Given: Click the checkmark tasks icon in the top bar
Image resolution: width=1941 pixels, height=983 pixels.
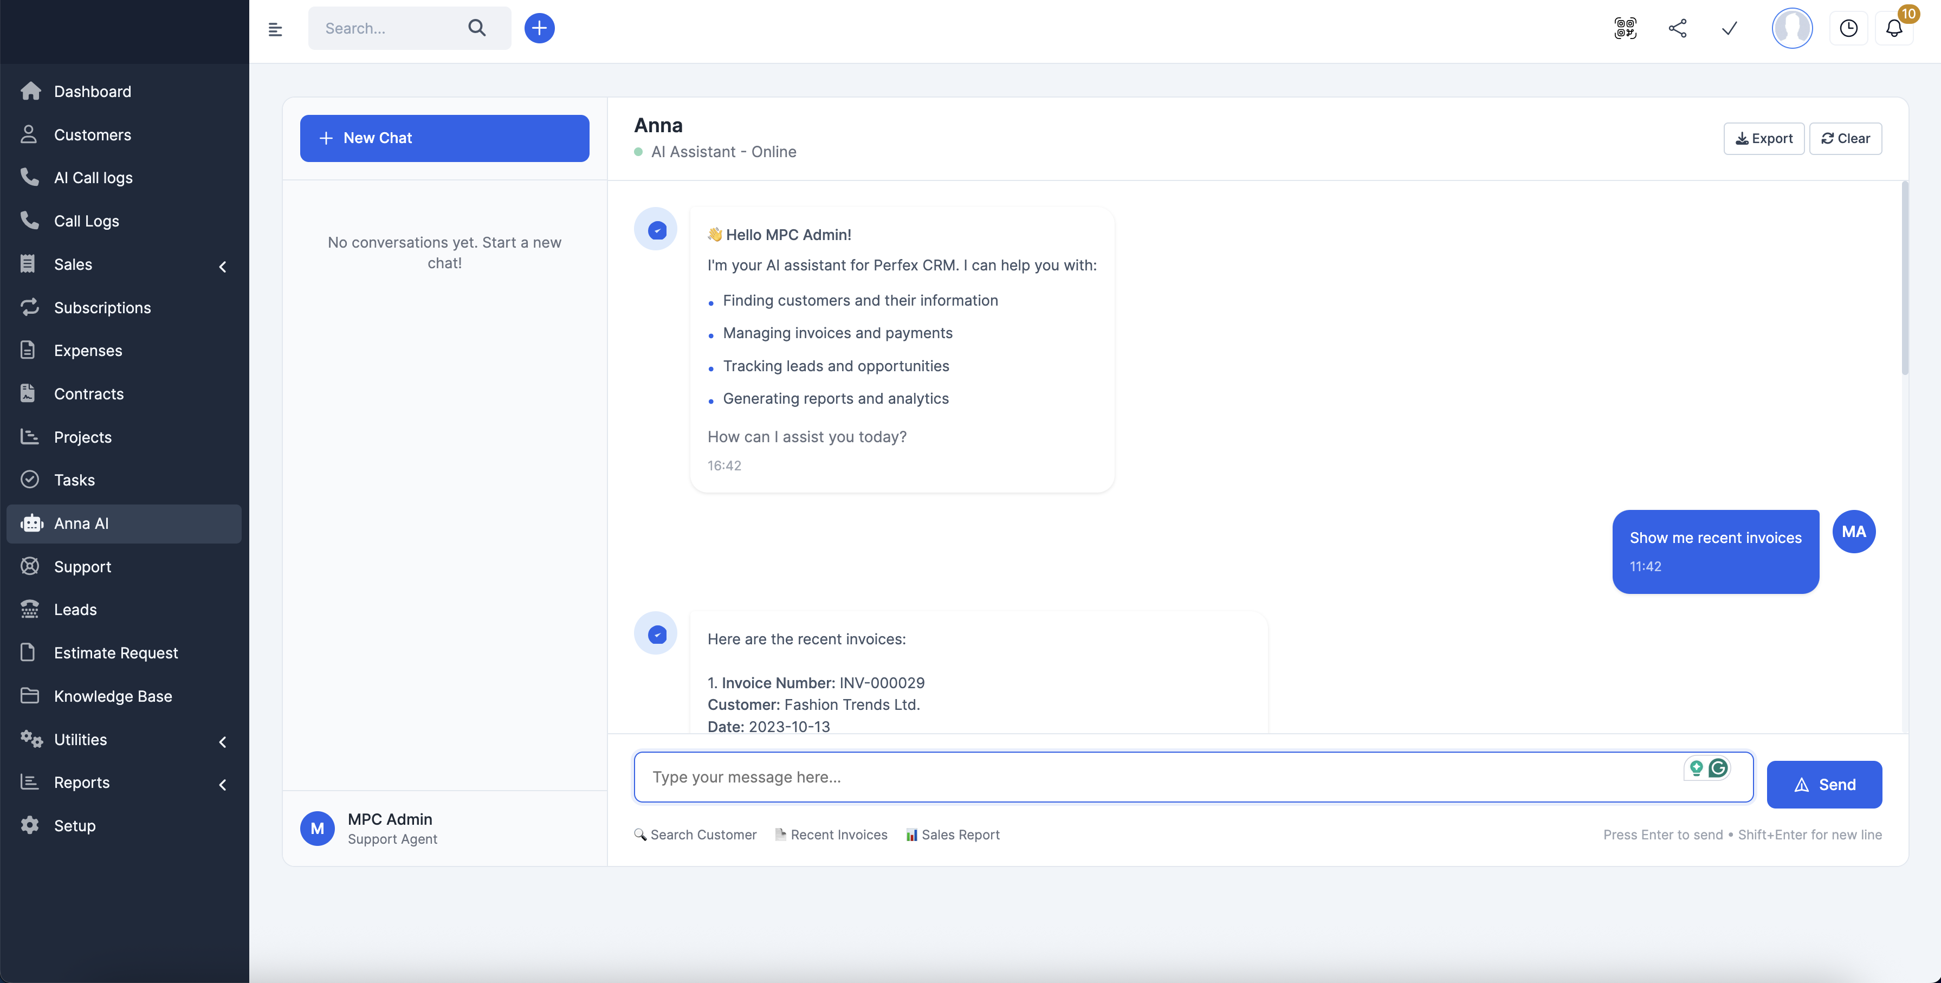Looking at the screenshot, I should 1728,28.
